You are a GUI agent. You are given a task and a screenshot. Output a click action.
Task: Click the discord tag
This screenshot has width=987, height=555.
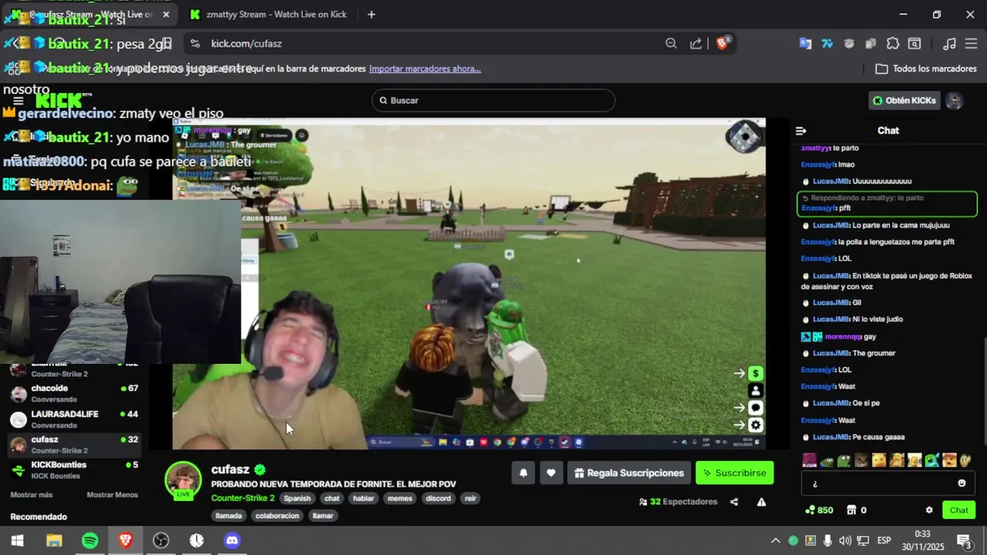pos(438,498)
